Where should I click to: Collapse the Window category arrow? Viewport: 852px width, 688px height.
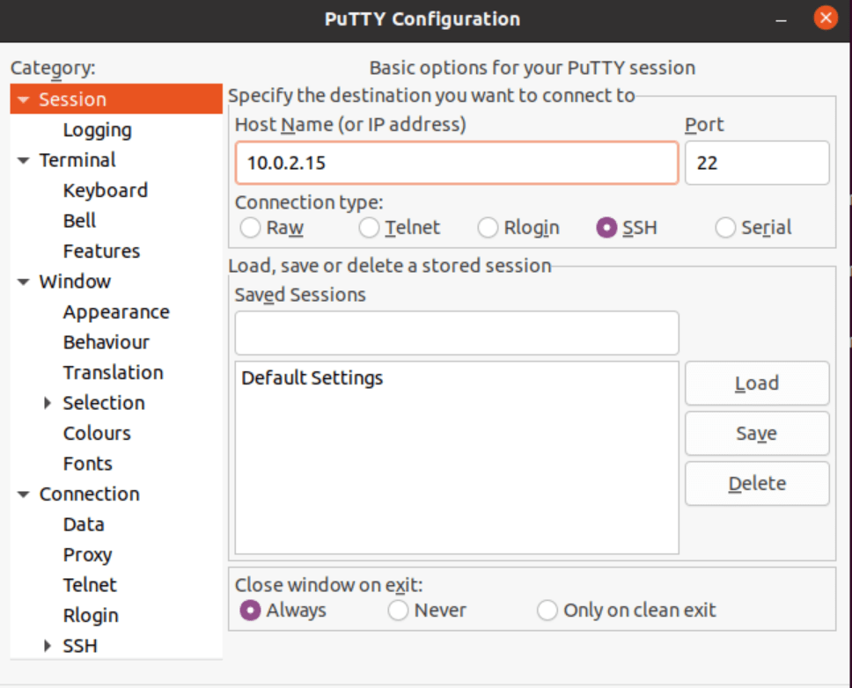(x=23, y=282)
